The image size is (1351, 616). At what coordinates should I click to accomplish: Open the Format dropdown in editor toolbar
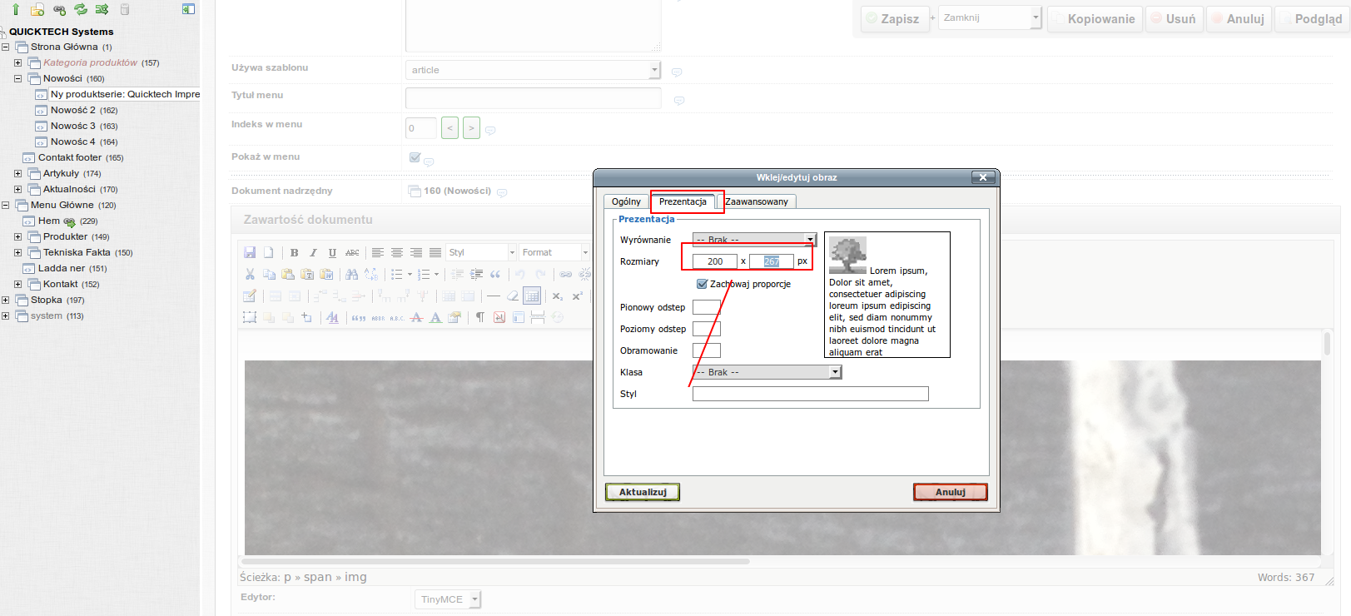(554, 252)
